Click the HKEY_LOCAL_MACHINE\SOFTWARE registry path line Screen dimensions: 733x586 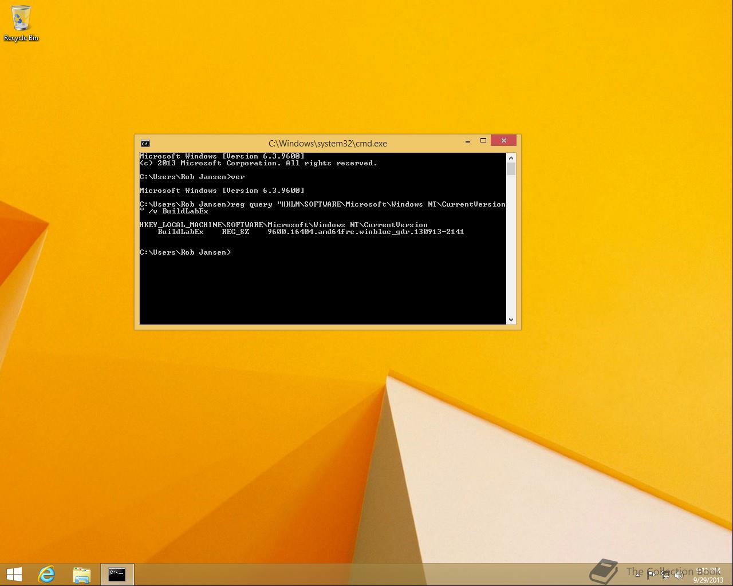(283, 225)
